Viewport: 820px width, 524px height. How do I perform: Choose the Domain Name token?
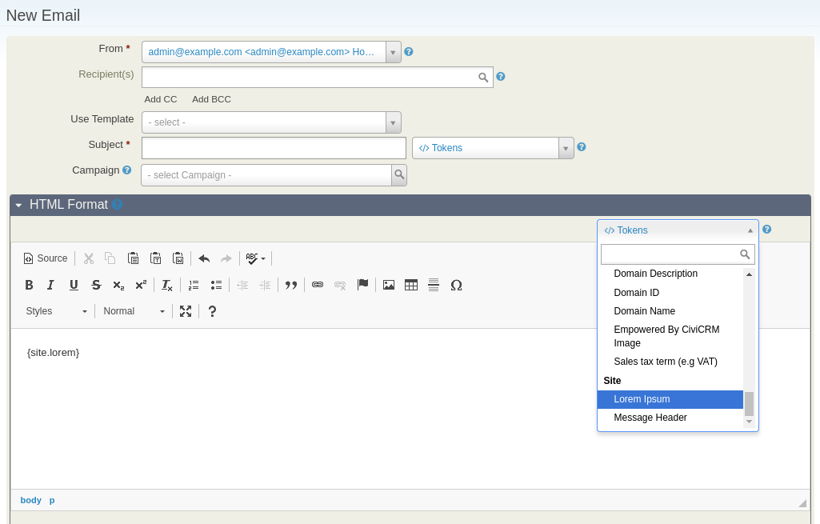tap(644, 311)
